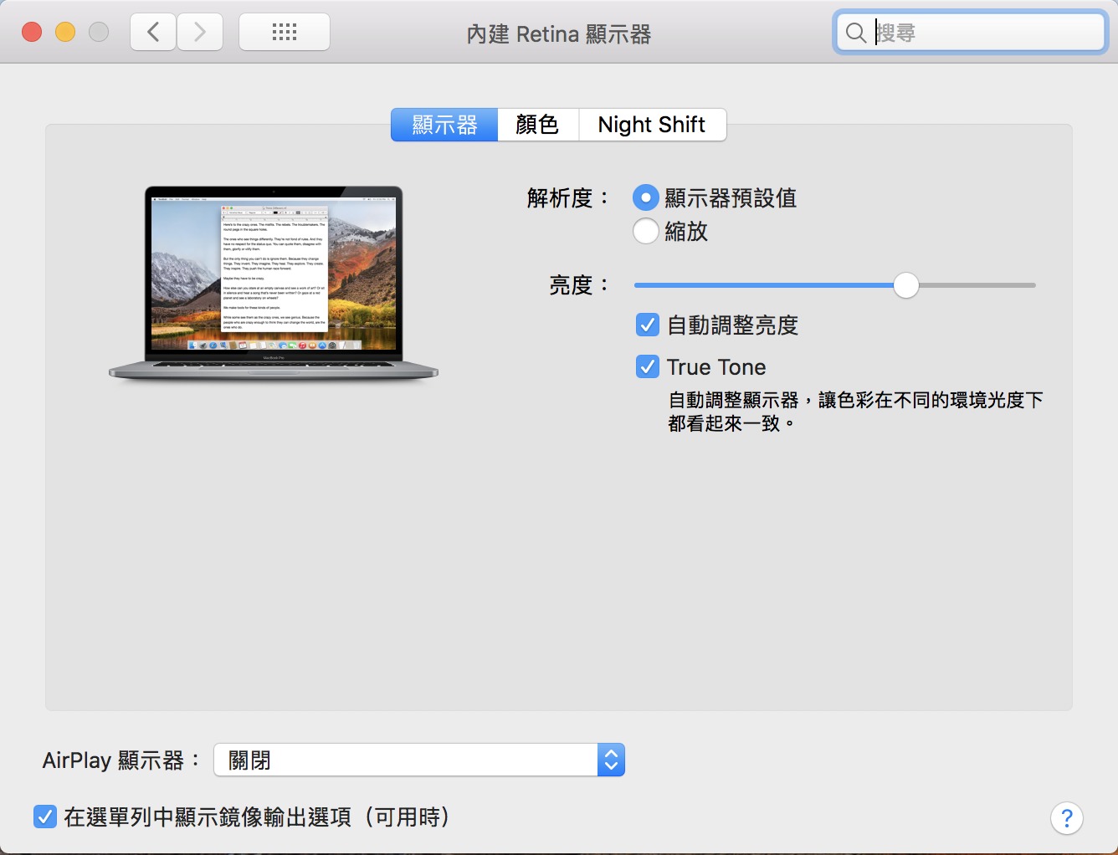Screen dimensions: 1118x855
Task: Click the AirPlay 顯示器 label
Action: click(121, 760)
